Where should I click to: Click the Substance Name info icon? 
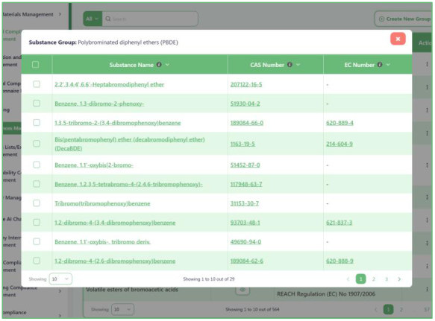point(159,65)
